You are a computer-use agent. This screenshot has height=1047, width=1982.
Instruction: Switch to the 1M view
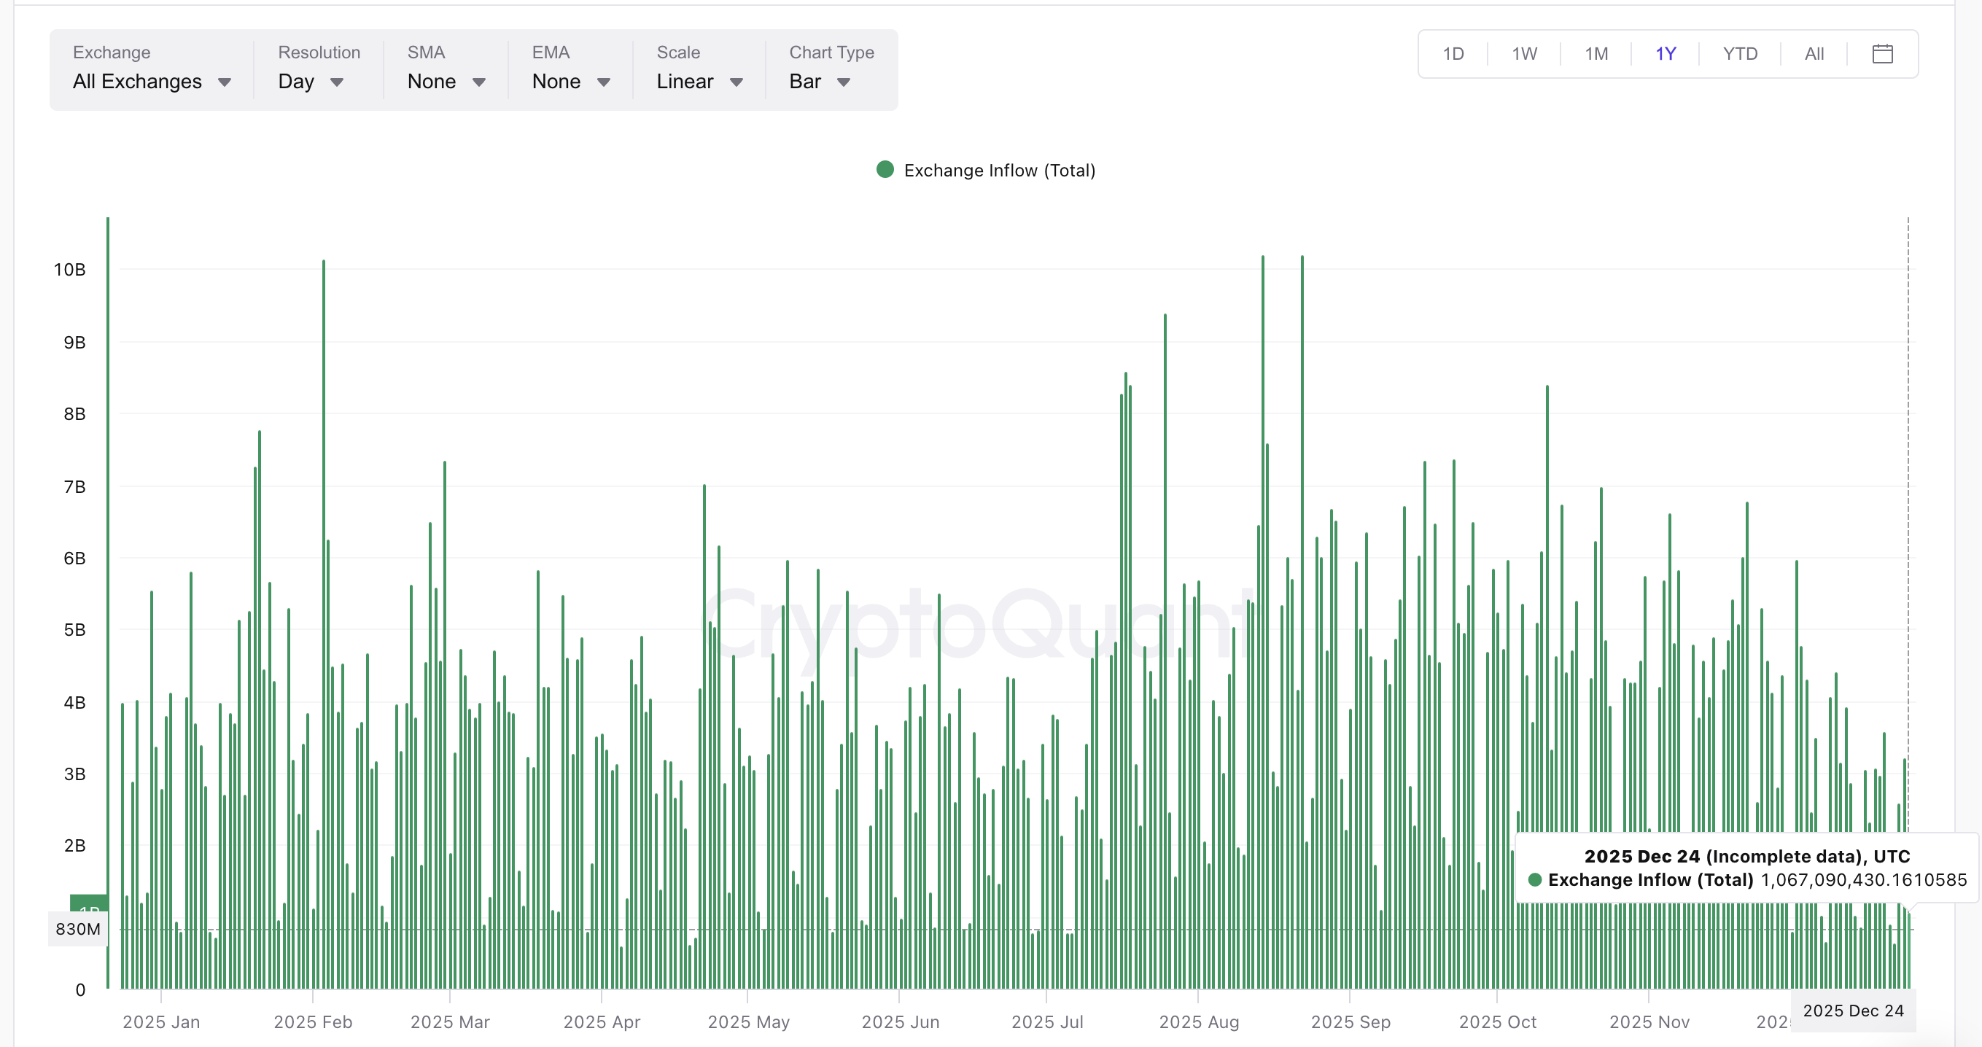(x=1595, y=54)
